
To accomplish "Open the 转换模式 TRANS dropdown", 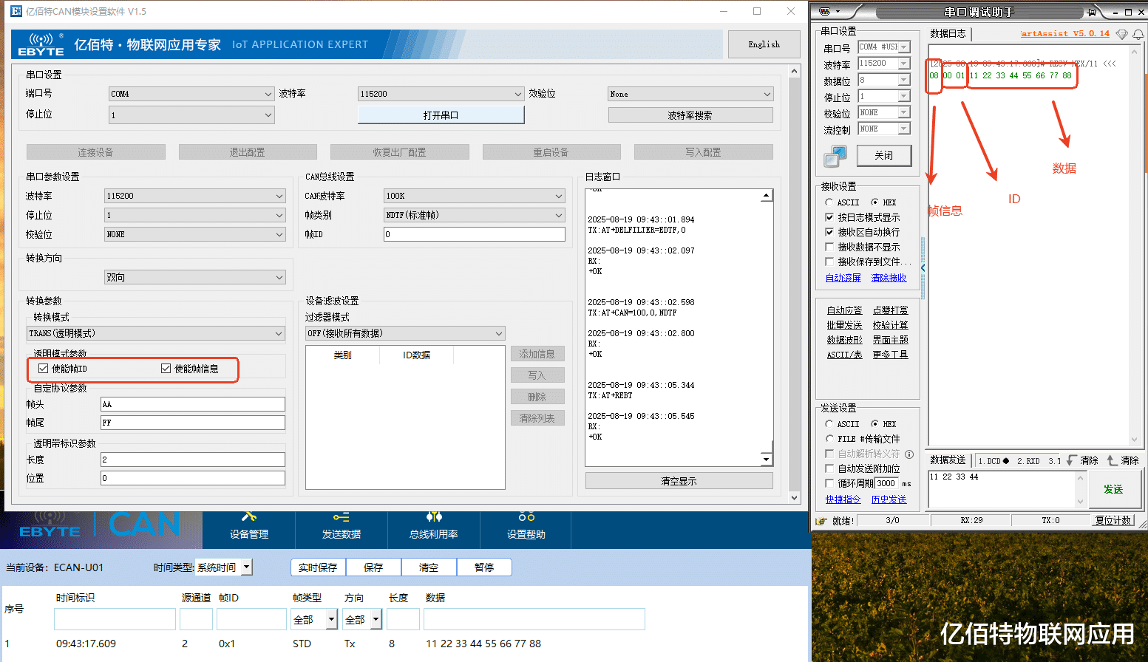I will (x=156, y=333).
